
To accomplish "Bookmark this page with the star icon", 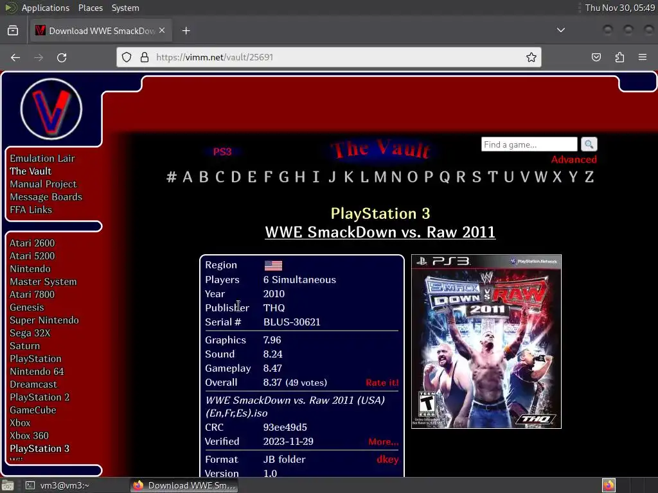I will [531, 57].
